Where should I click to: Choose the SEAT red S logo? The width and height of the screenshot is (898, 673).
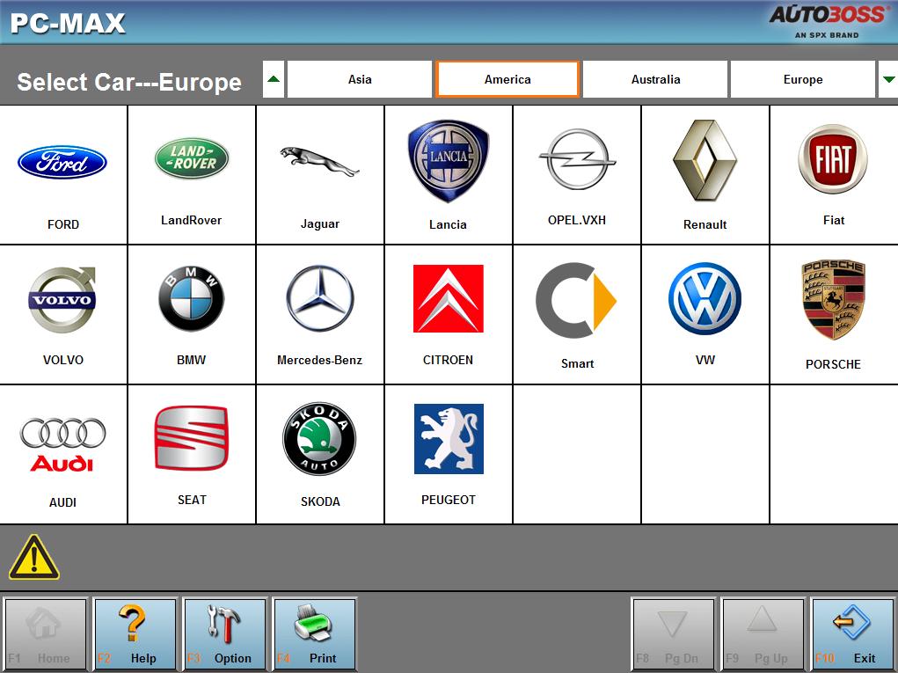(x=191, y=437)
